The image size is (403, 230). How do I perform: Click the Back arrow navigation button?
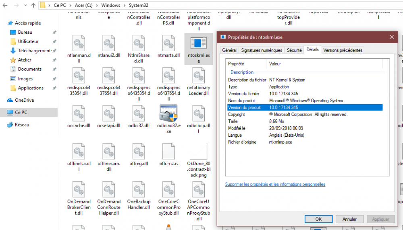pyautogui.click(x=5, y=6)
